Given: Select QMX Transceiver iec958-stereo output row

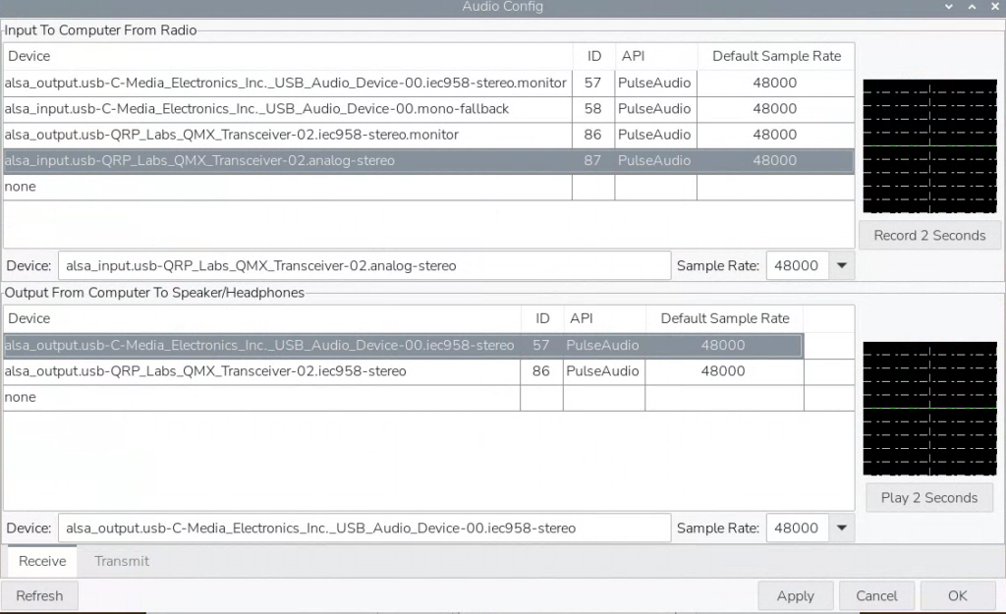Looking at the screenshot, I should 205,371.
